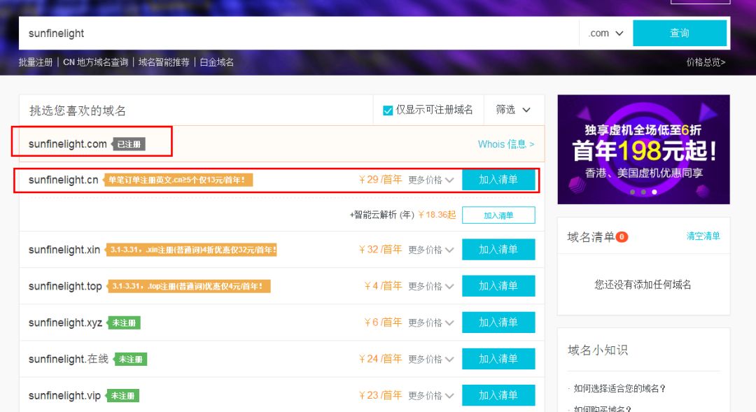Toggle 仅显示可注册域名 checkbox
Image resolution: width=756 pixels, height=412 pixels.
(388, 111)
